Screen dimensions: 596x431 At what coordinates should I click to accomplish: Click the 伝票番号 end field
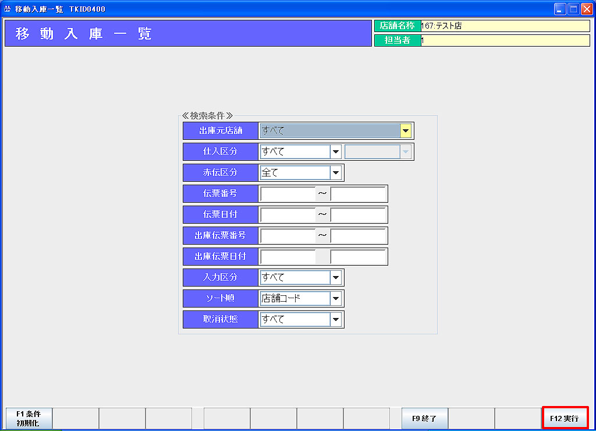pyautogui.click(x=358, y=194)
